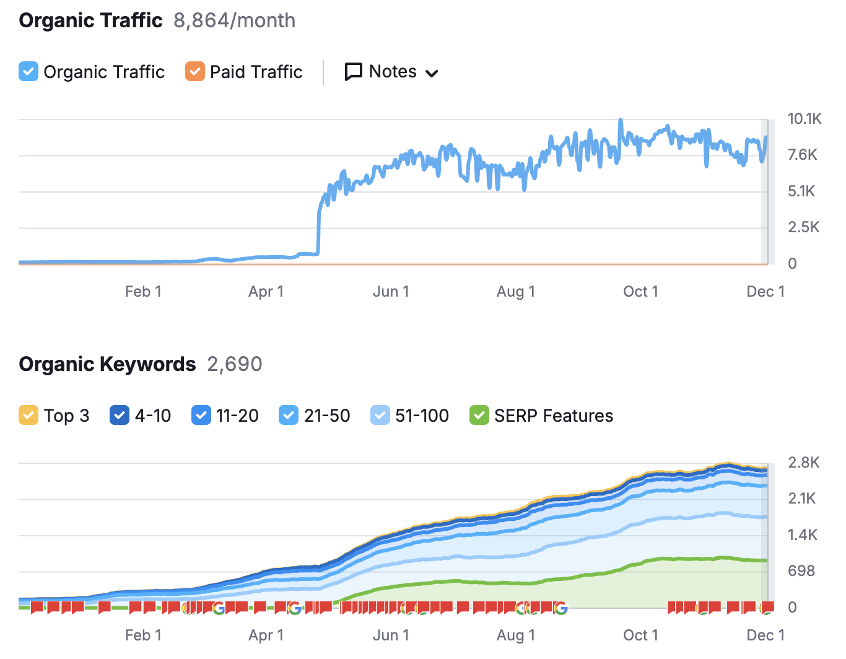Click Feb 1 on the traffic chart axis
This screenshot has width=846, height=659.
pyautogui.click(x=143, y=292)
